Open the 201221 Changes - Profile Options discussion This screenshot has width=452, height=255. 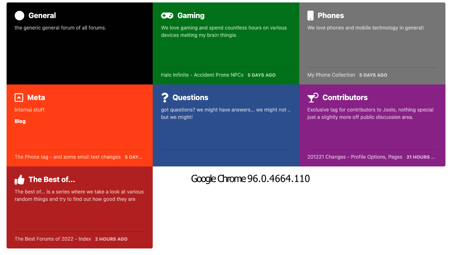355,157
